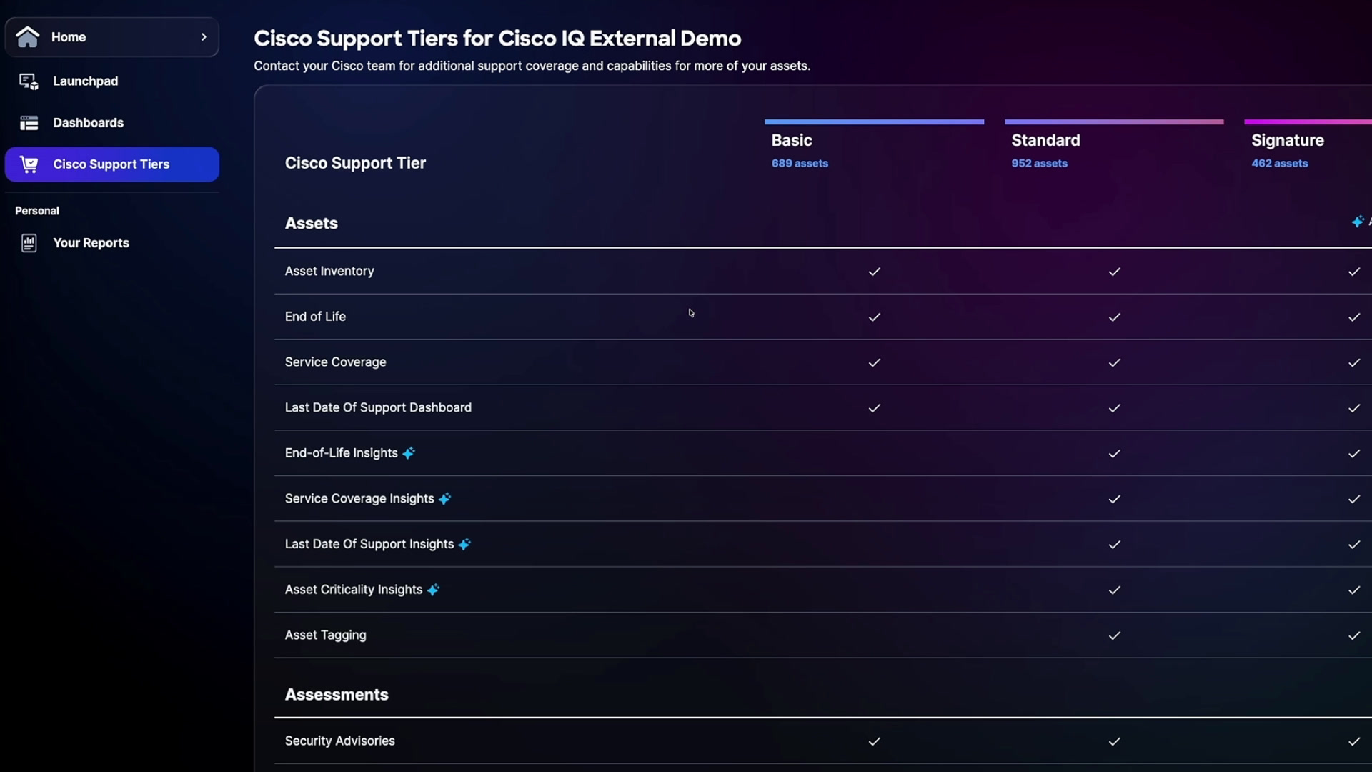Click the Your Reports icon
Image resolution: width=1372 pixels, height=772 pixels.
(x=29, y=243)
